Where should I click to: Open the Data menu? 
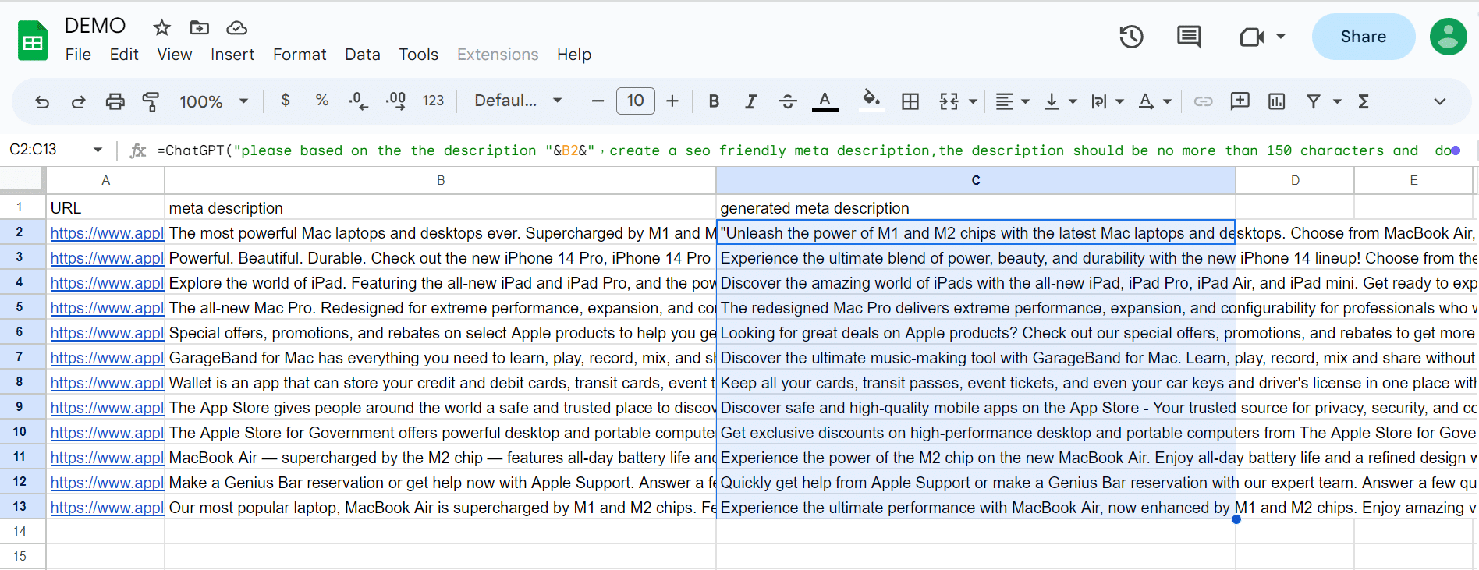click(x=362, y=55)
